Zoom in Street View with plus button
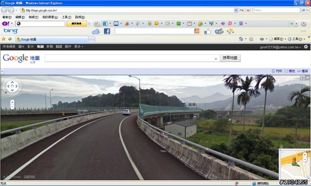This screenshot has height=186, width=311. [x=12, y=102]
